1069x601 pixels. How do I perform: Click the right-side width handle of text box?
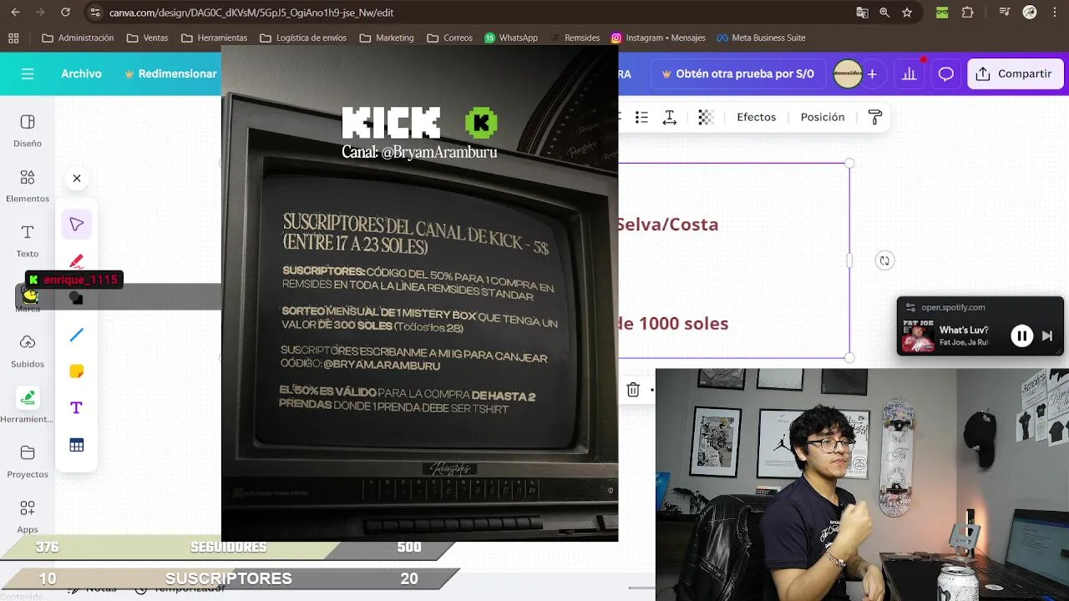849,260
